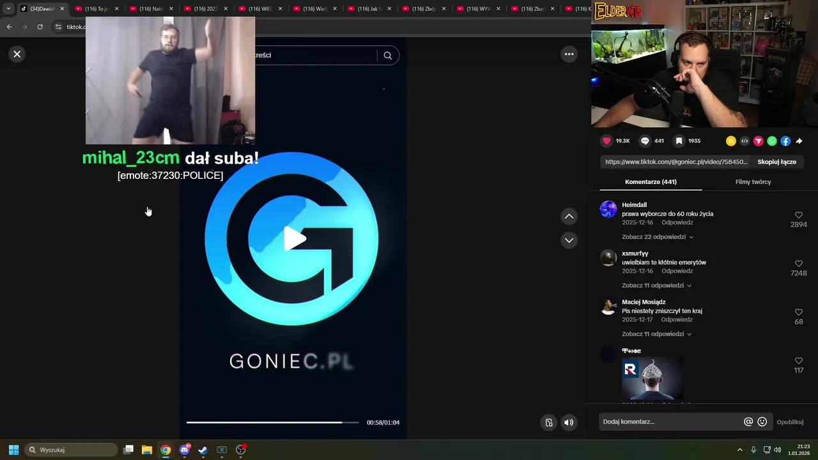Image resolution: width=818 pixels, height=460 pixels.
Task: Like xsmurfyy's comment
Action: coord(798,264)
